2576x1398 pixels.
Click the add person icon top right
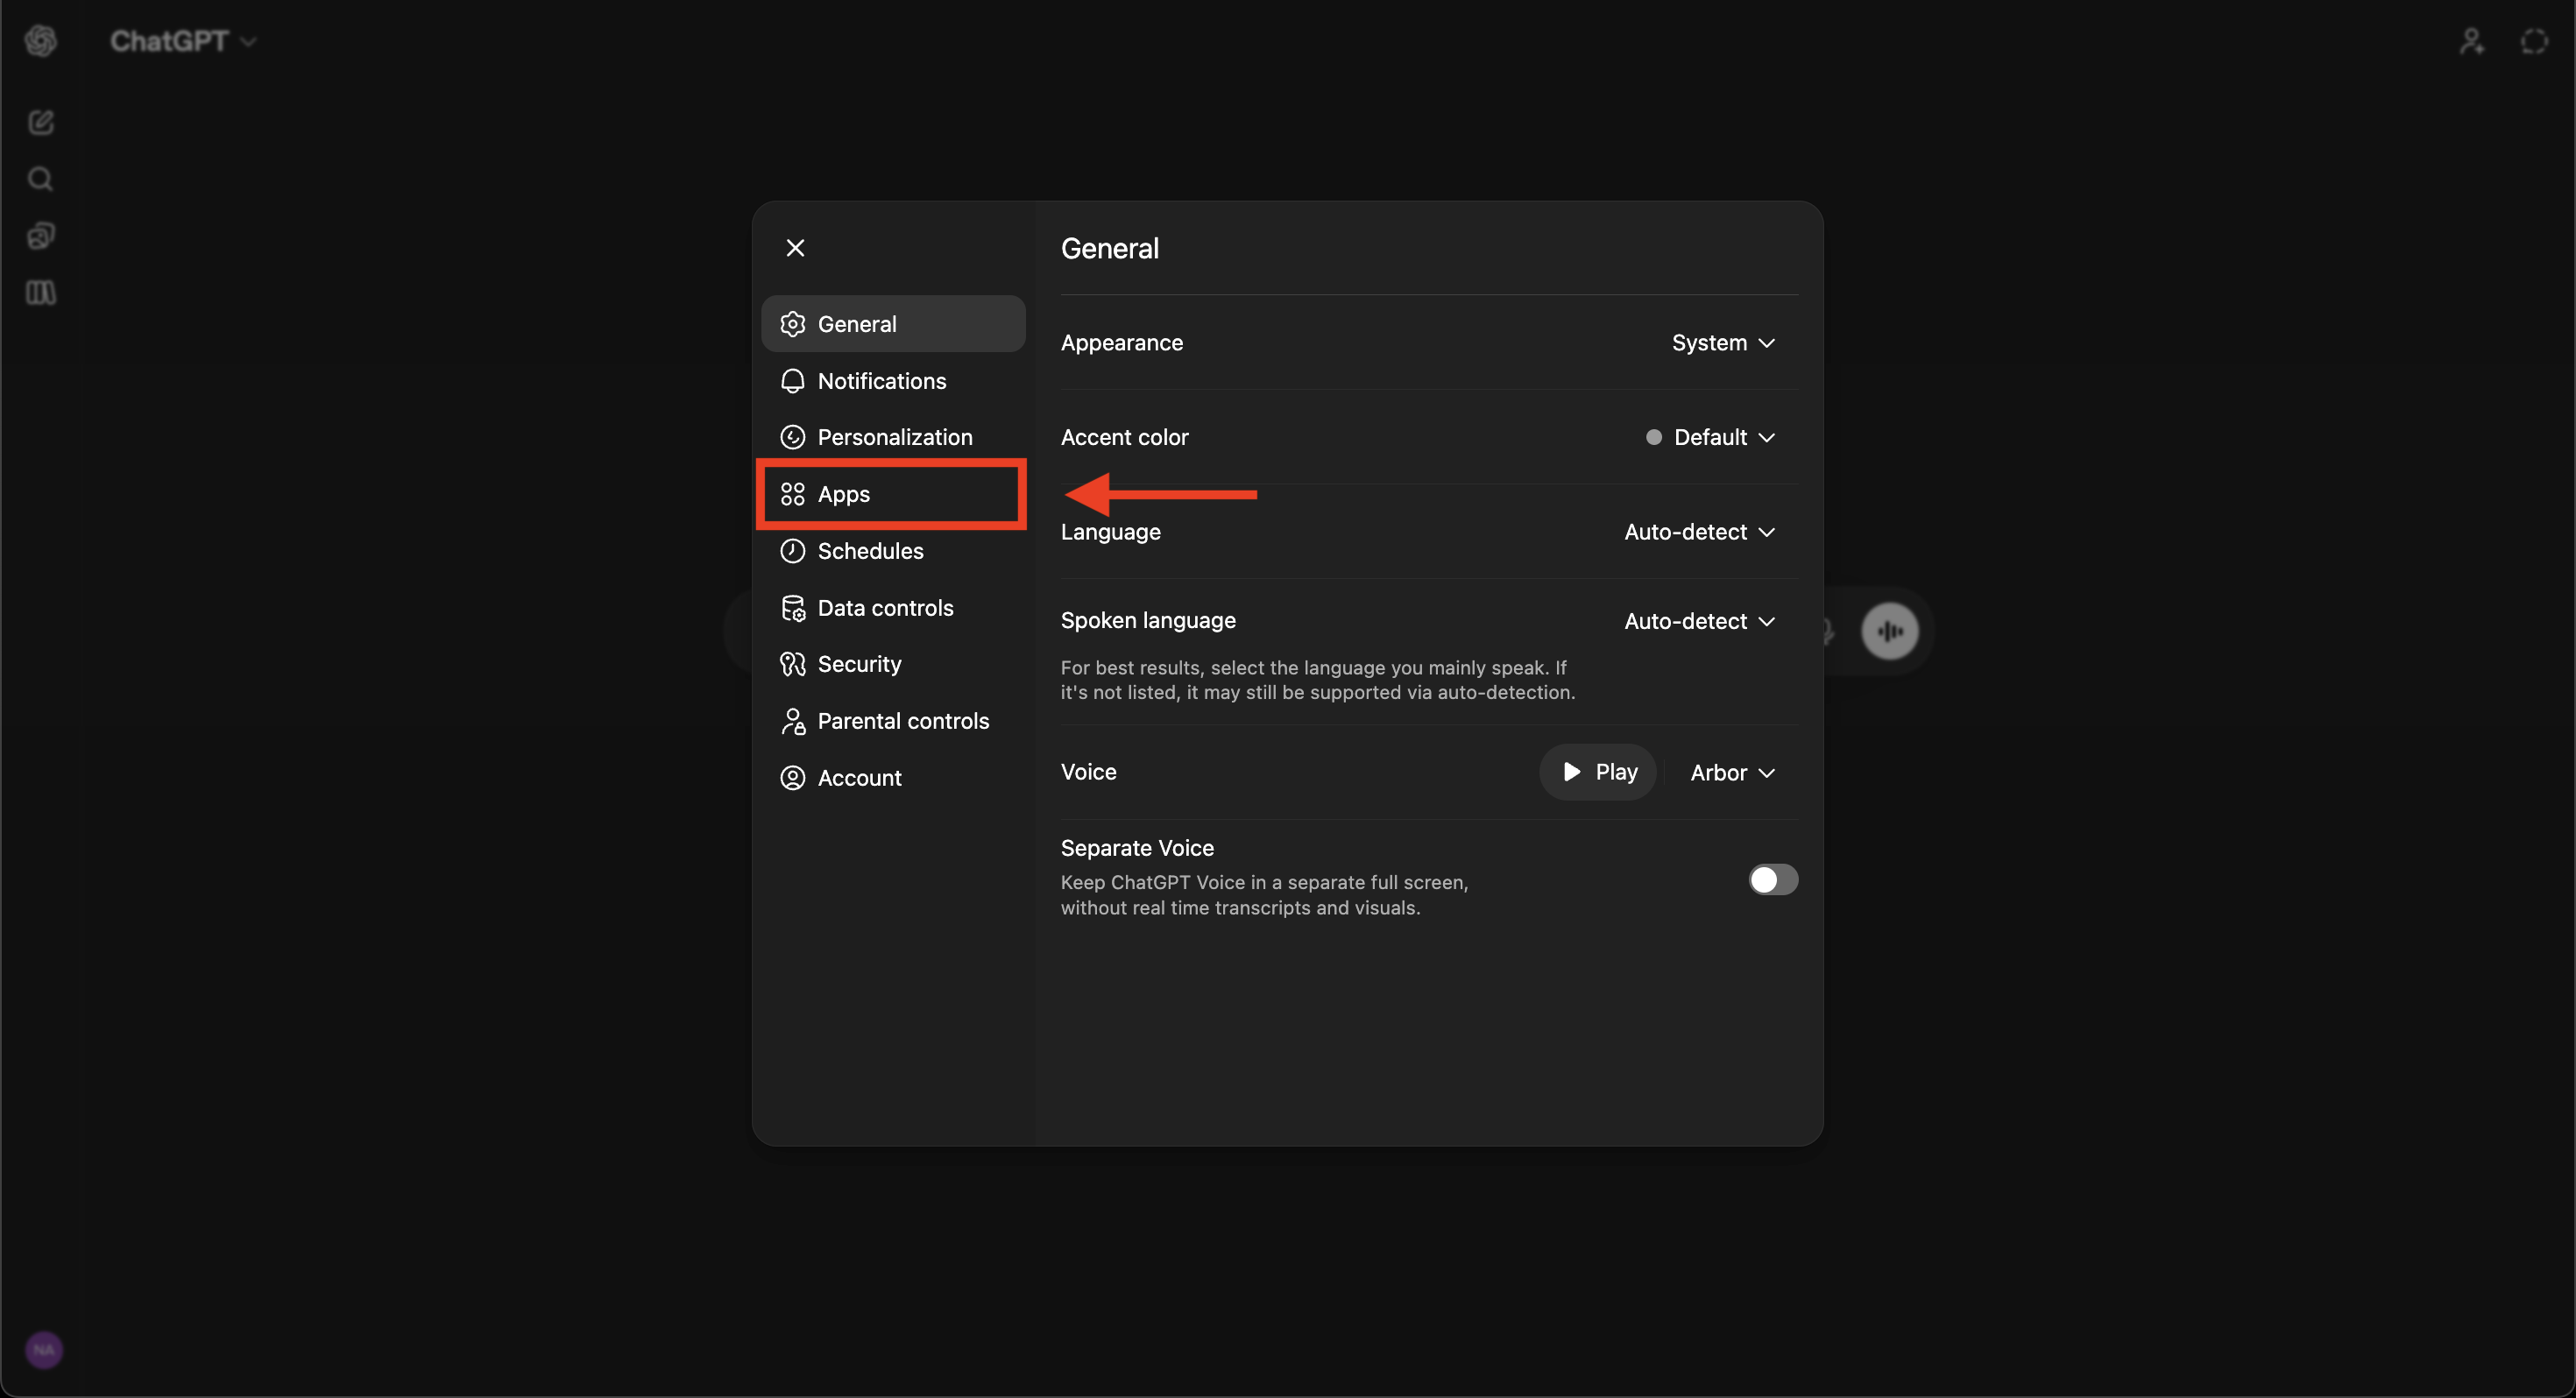[2471, 41]
